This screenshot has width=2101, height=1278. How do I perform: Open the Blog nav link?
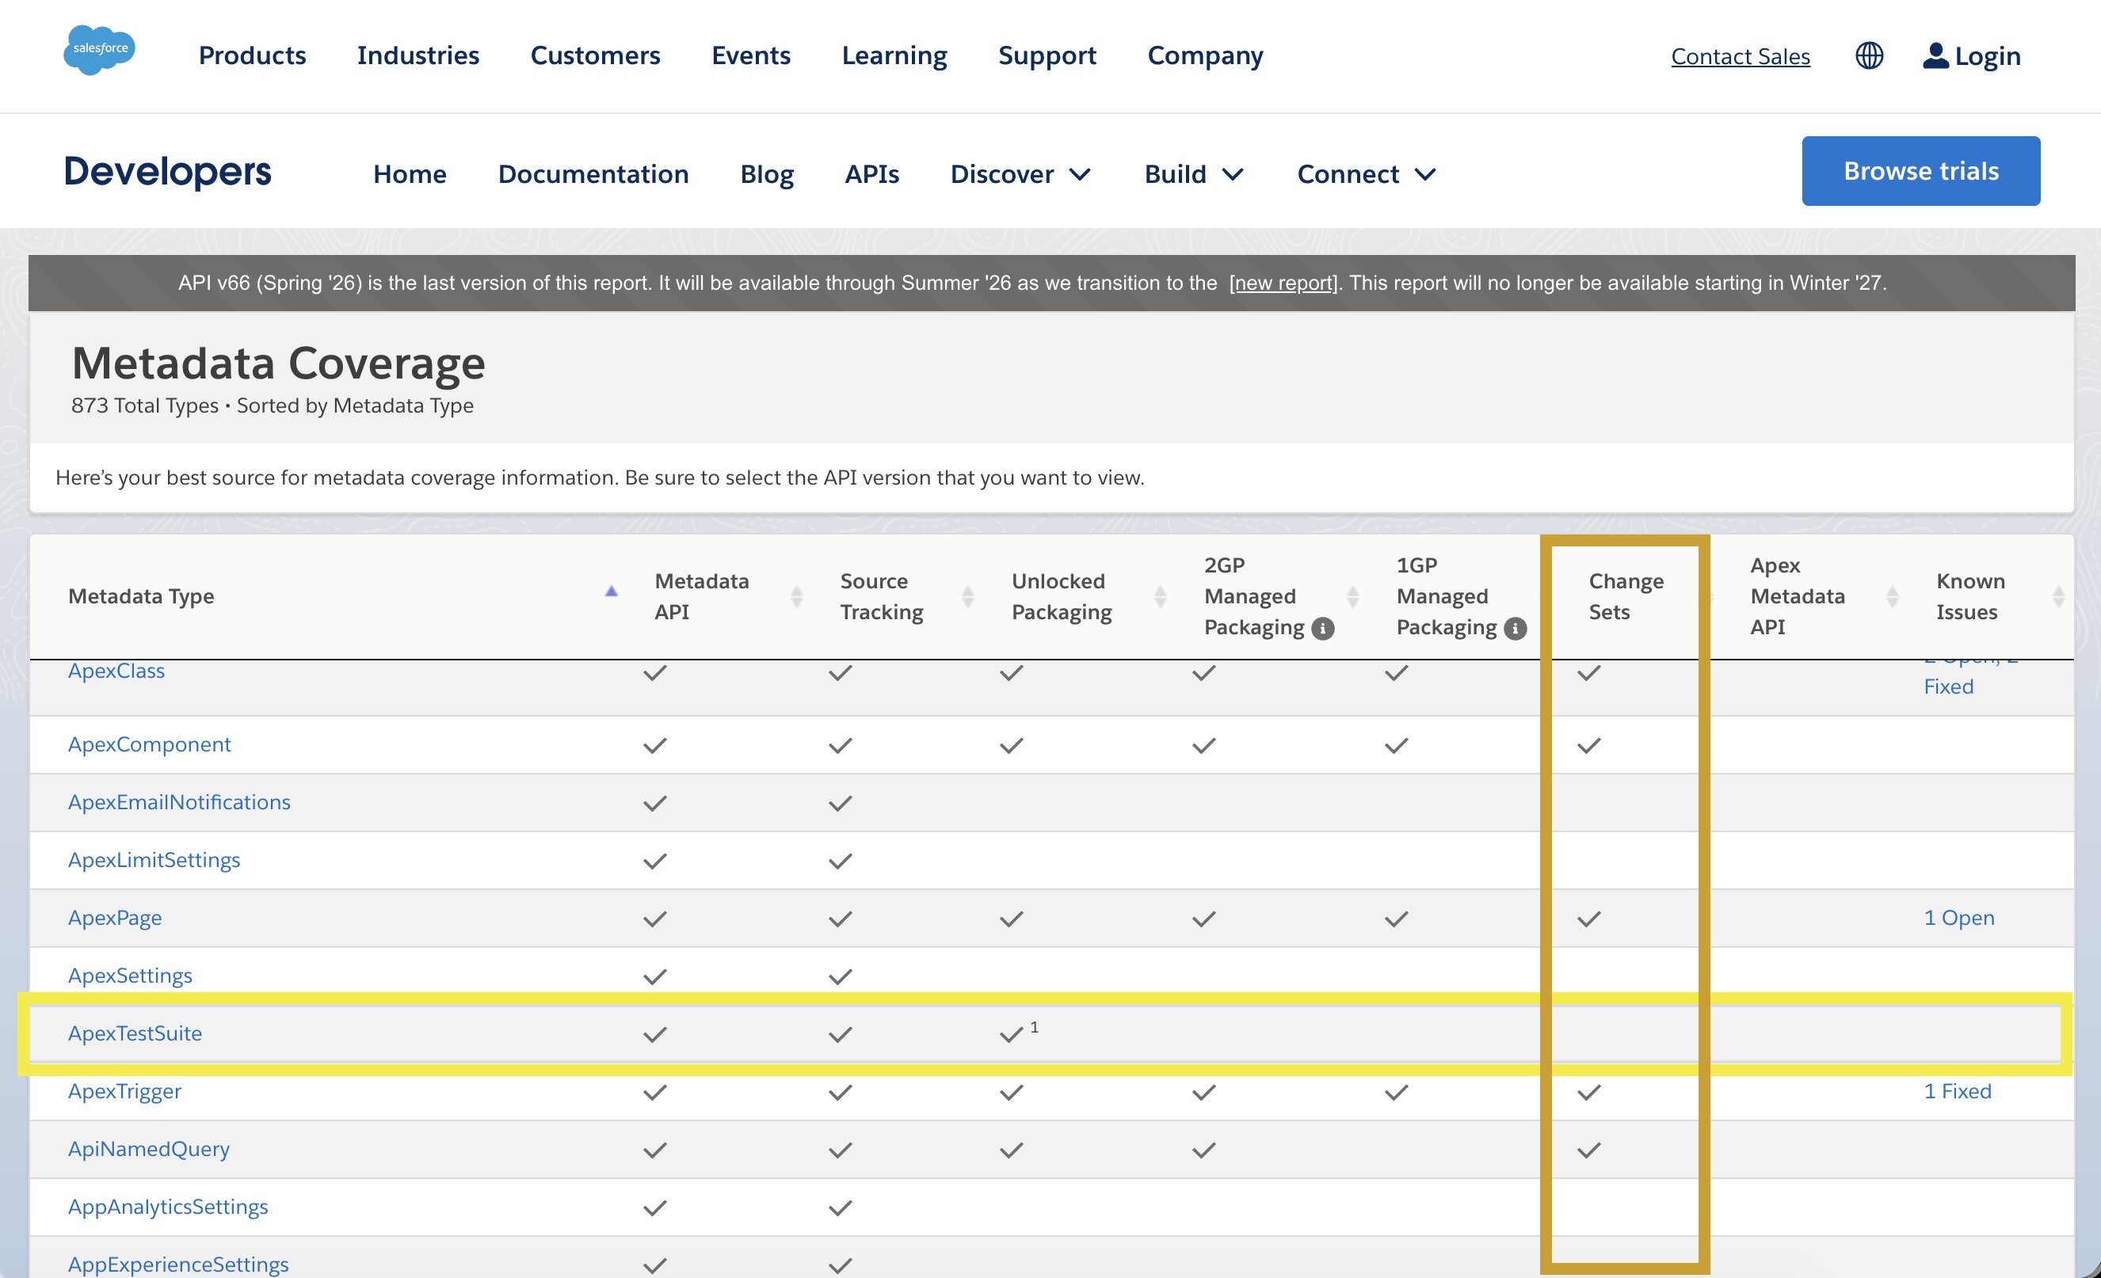coord(767,174)
